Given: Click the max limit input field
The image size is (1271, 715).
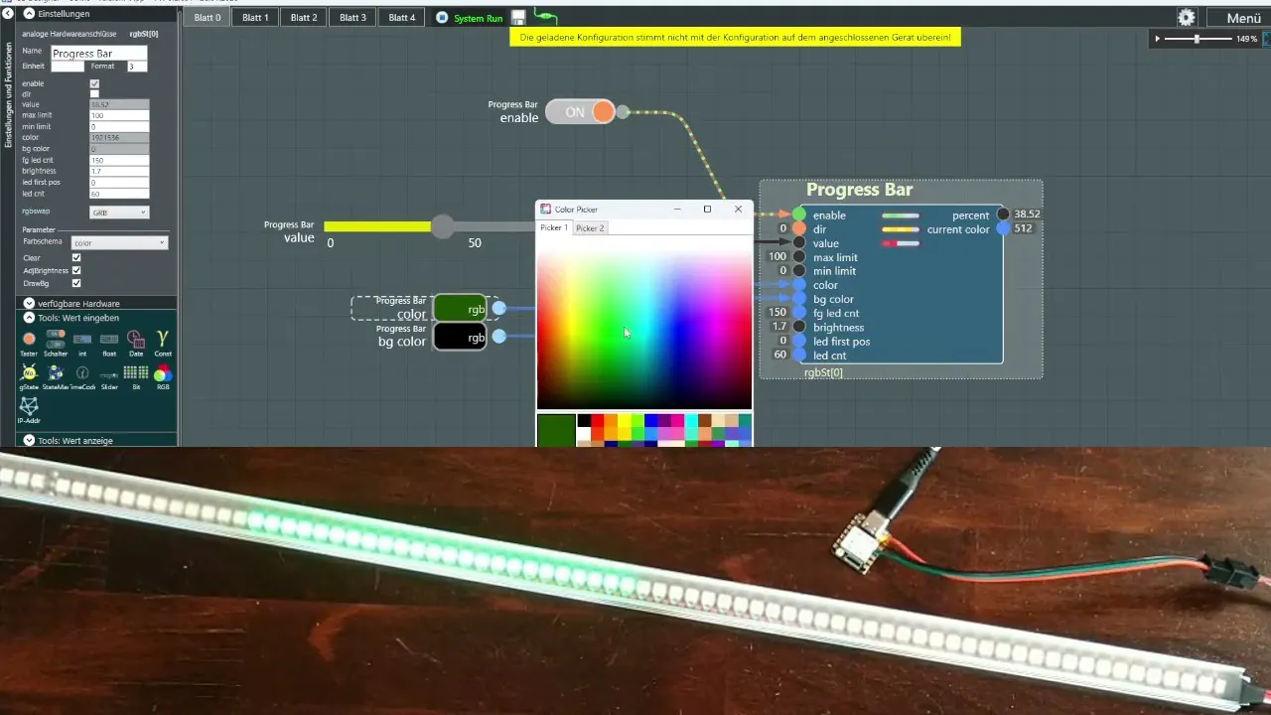Looking at the screenshot, I should (x=119, y=116).
